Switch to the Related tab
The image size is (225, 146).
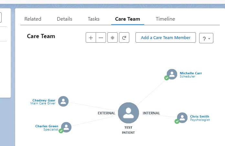point(33,19)
